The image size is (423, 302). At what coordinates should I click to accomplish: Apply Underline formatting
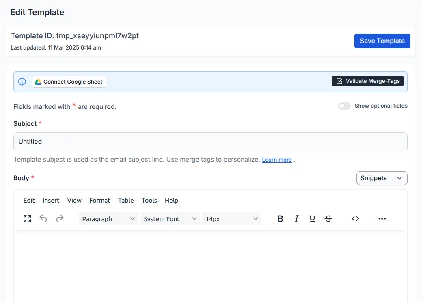pos(312,218)
